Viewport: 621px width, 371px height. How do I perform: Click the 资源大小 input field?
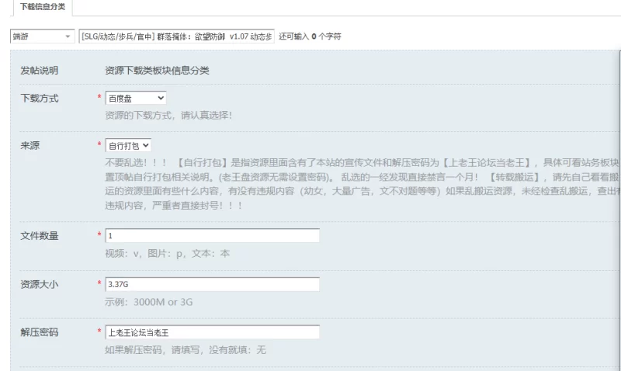pos(212,284)
